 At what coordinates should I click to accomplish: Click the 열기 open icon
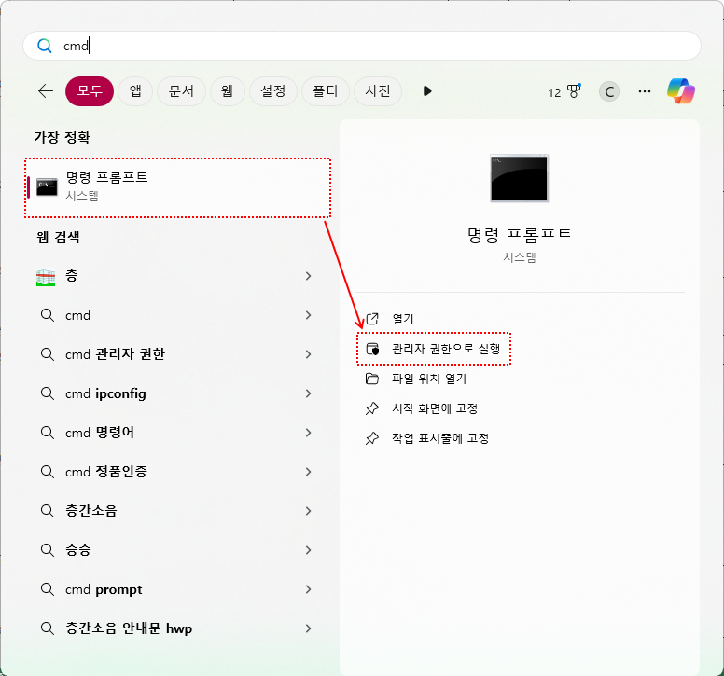[372, 318]
